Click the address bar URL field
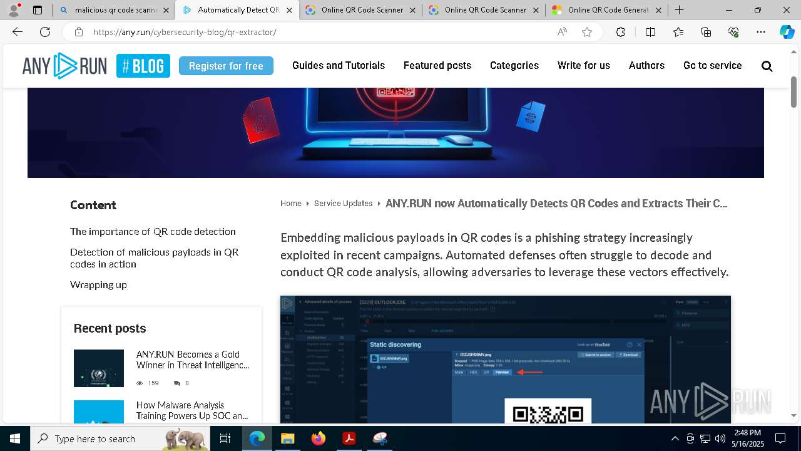The width and height of the screenshot is (801, 451). tap(319, 32)
